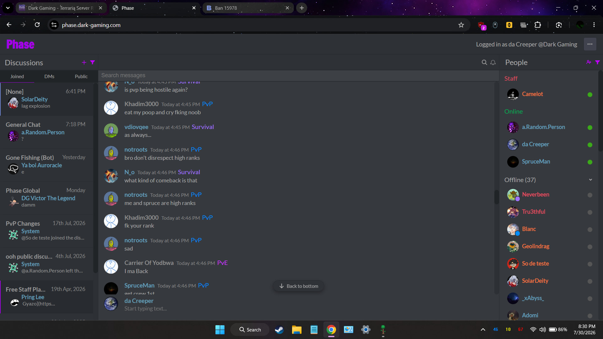
Task: Click Carrier Of Yodbwa username
Action: pos(149,263)
